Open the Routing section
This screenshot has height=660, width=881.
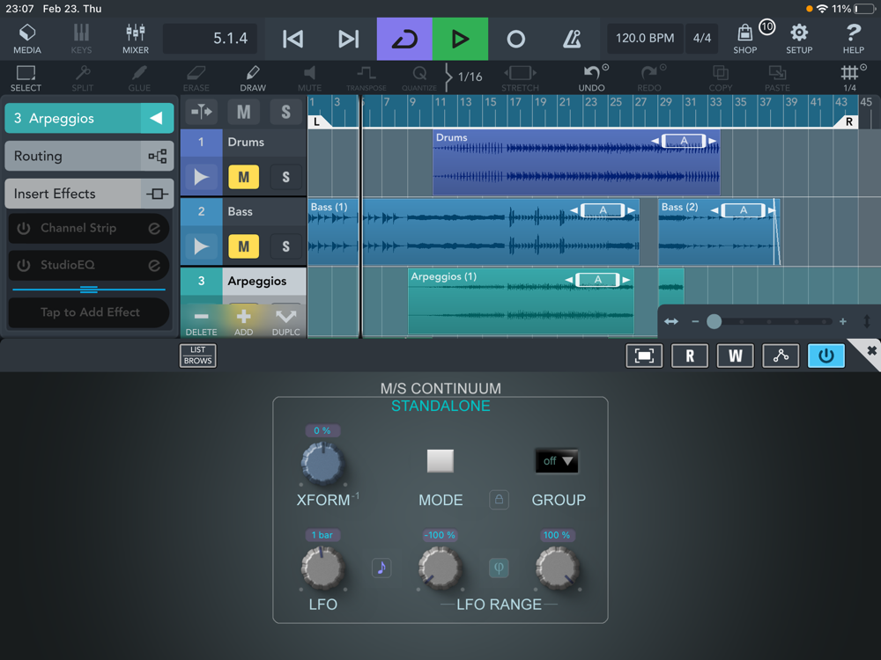(89, 156)
